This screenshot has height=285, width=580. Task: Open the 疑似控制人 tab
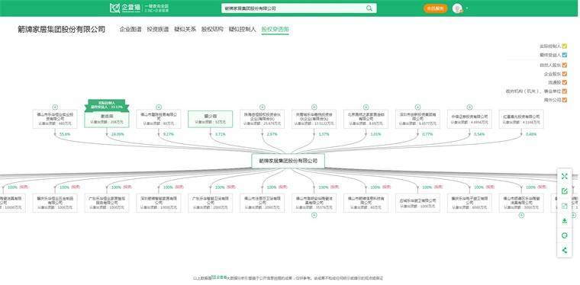[x=242, y=29]
